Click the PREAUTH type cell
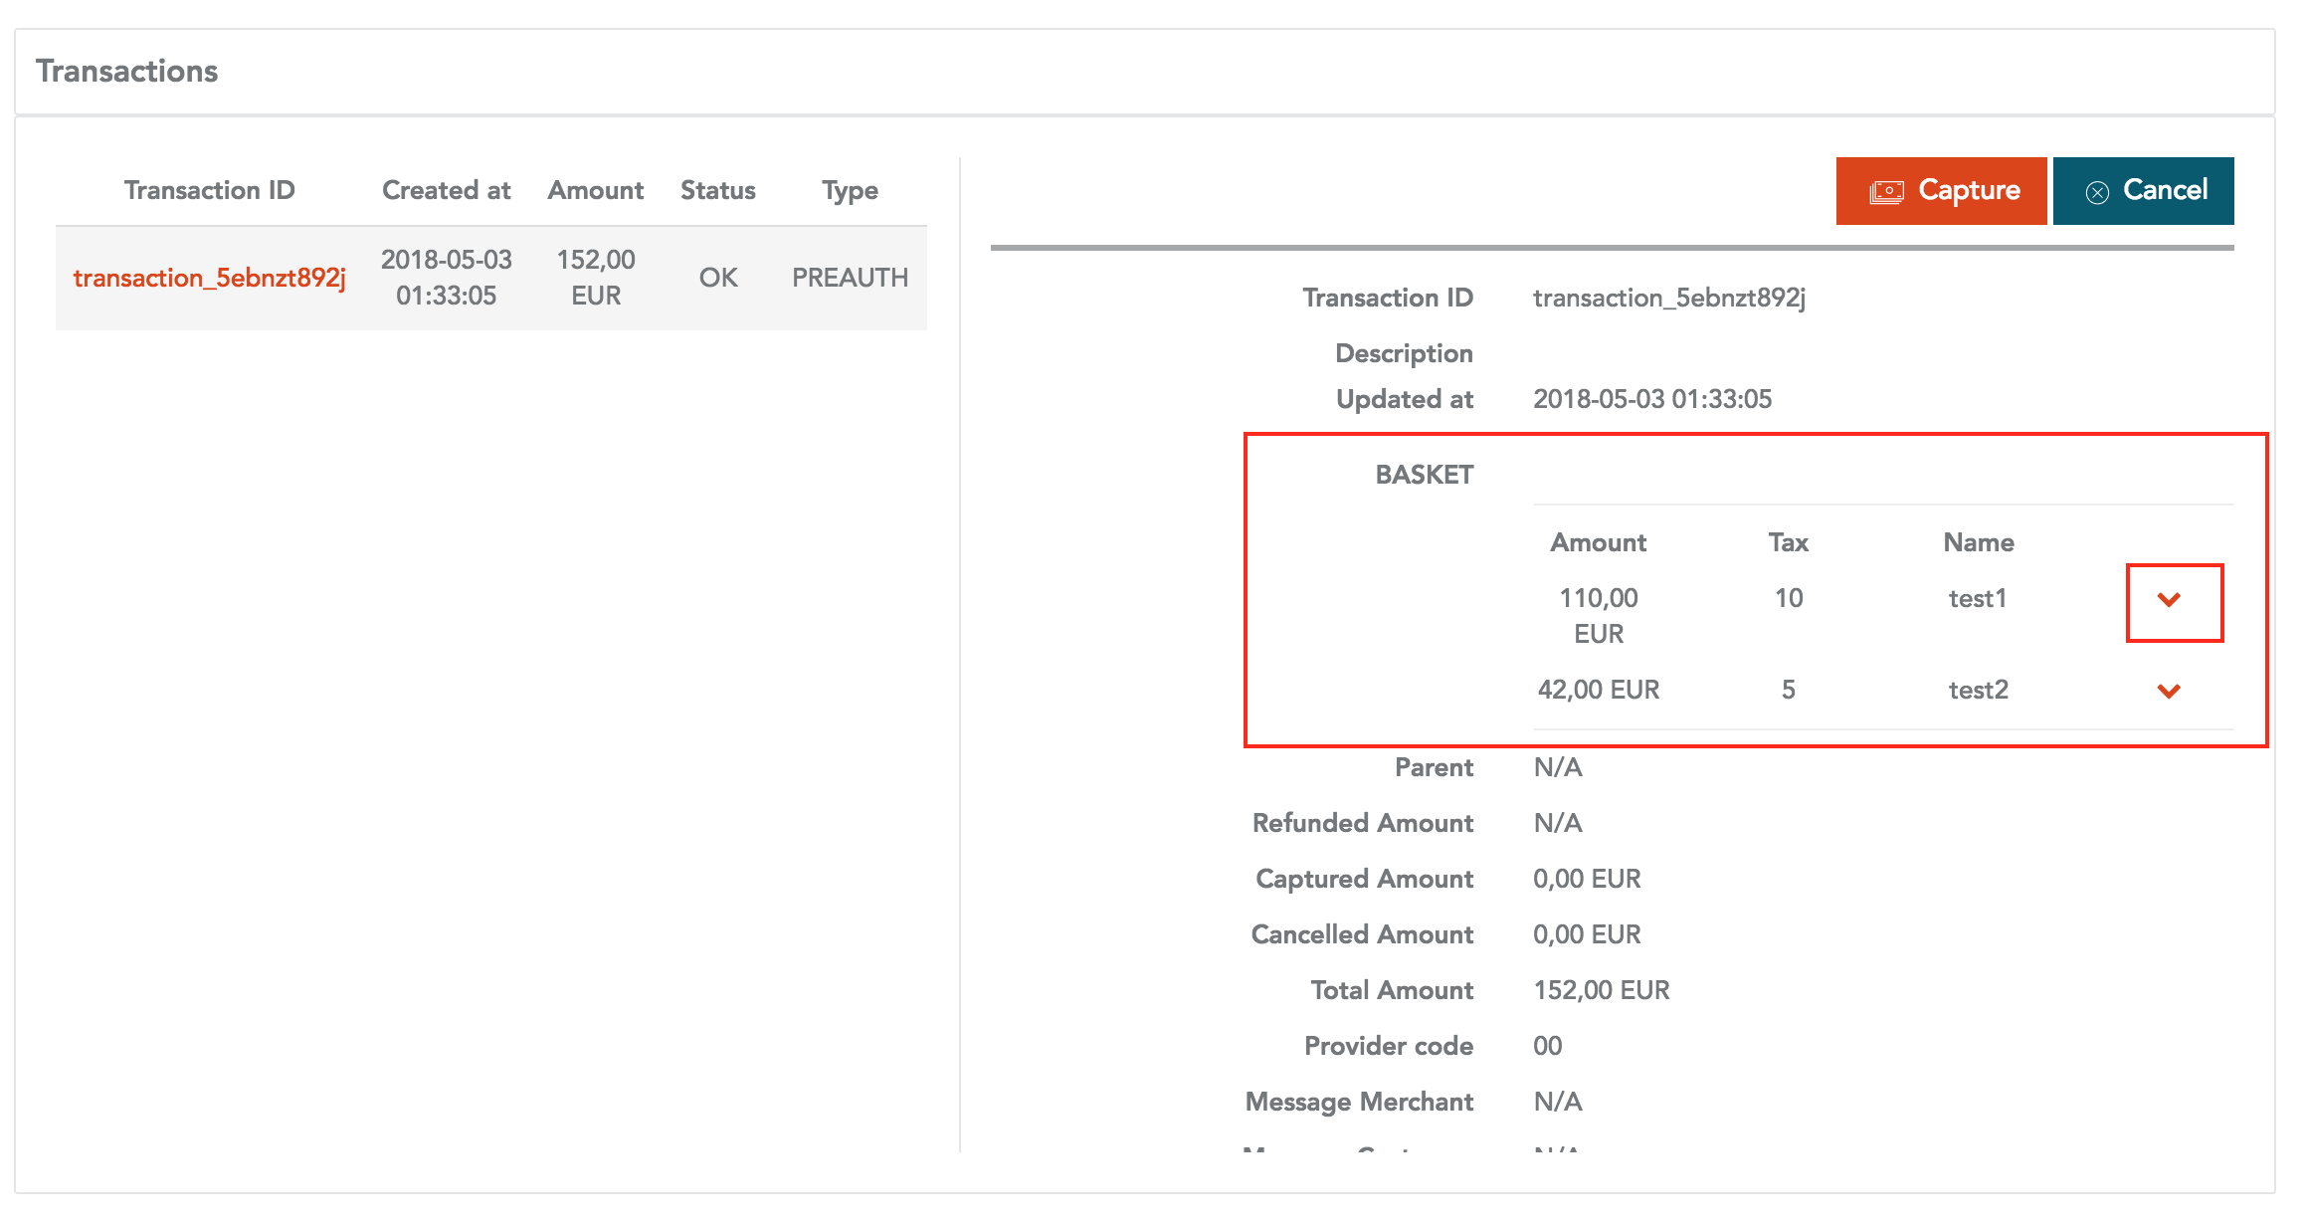Screen dimensions: 2306x1224 (851, 278)
